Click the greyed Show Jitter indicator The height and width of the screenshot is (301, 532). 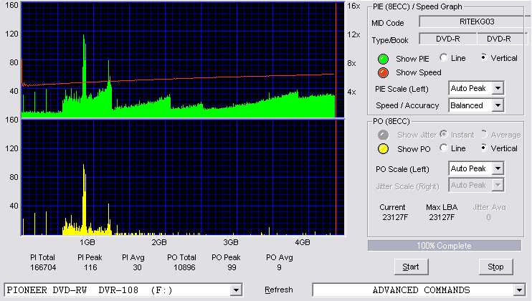(383, 135)
